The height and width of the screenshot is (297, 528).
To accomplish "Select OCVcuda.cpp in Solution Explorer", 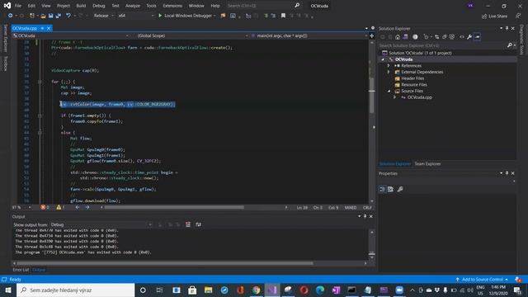I will (x=420, y=97).
